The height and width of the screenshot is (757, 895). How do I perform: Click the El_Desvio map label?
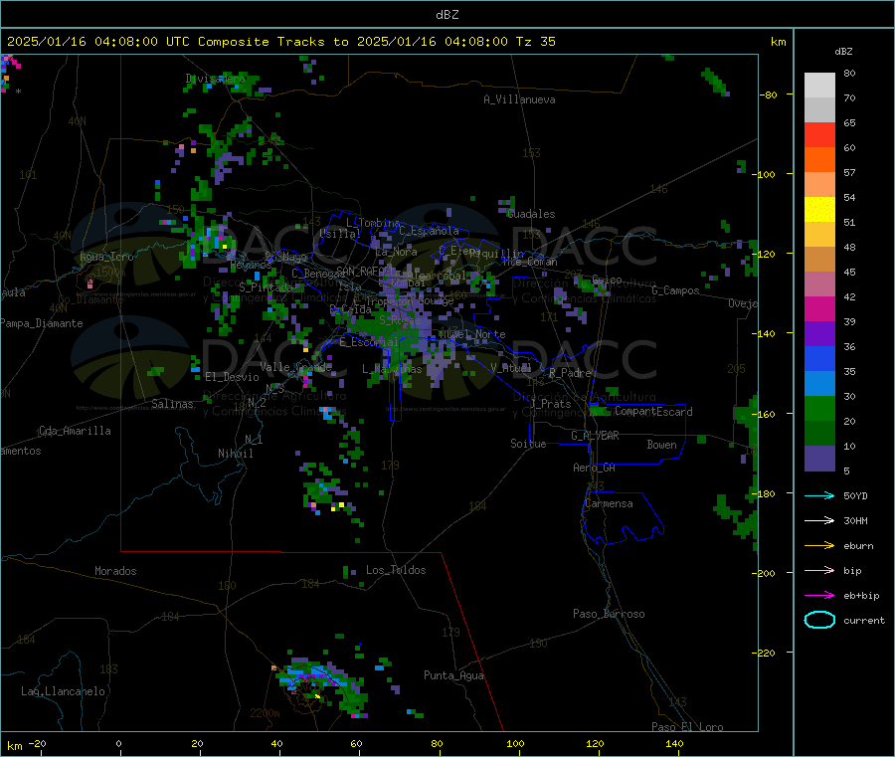232,377
